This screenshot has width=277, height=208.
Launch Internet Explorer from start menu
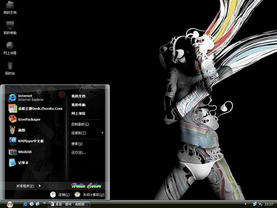pos(26,97)
